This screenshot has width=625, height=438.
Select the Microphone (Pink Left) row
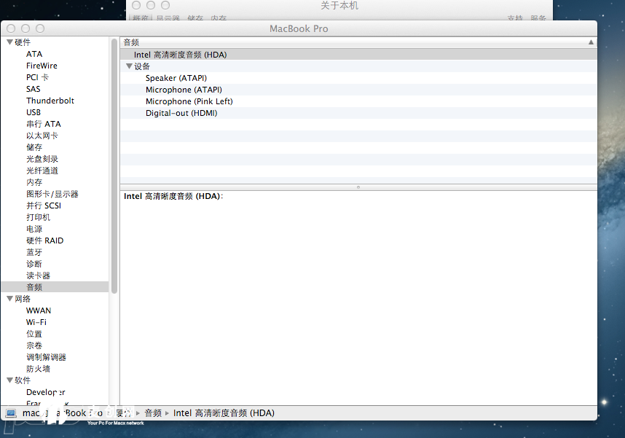click(x=189, y=101)
